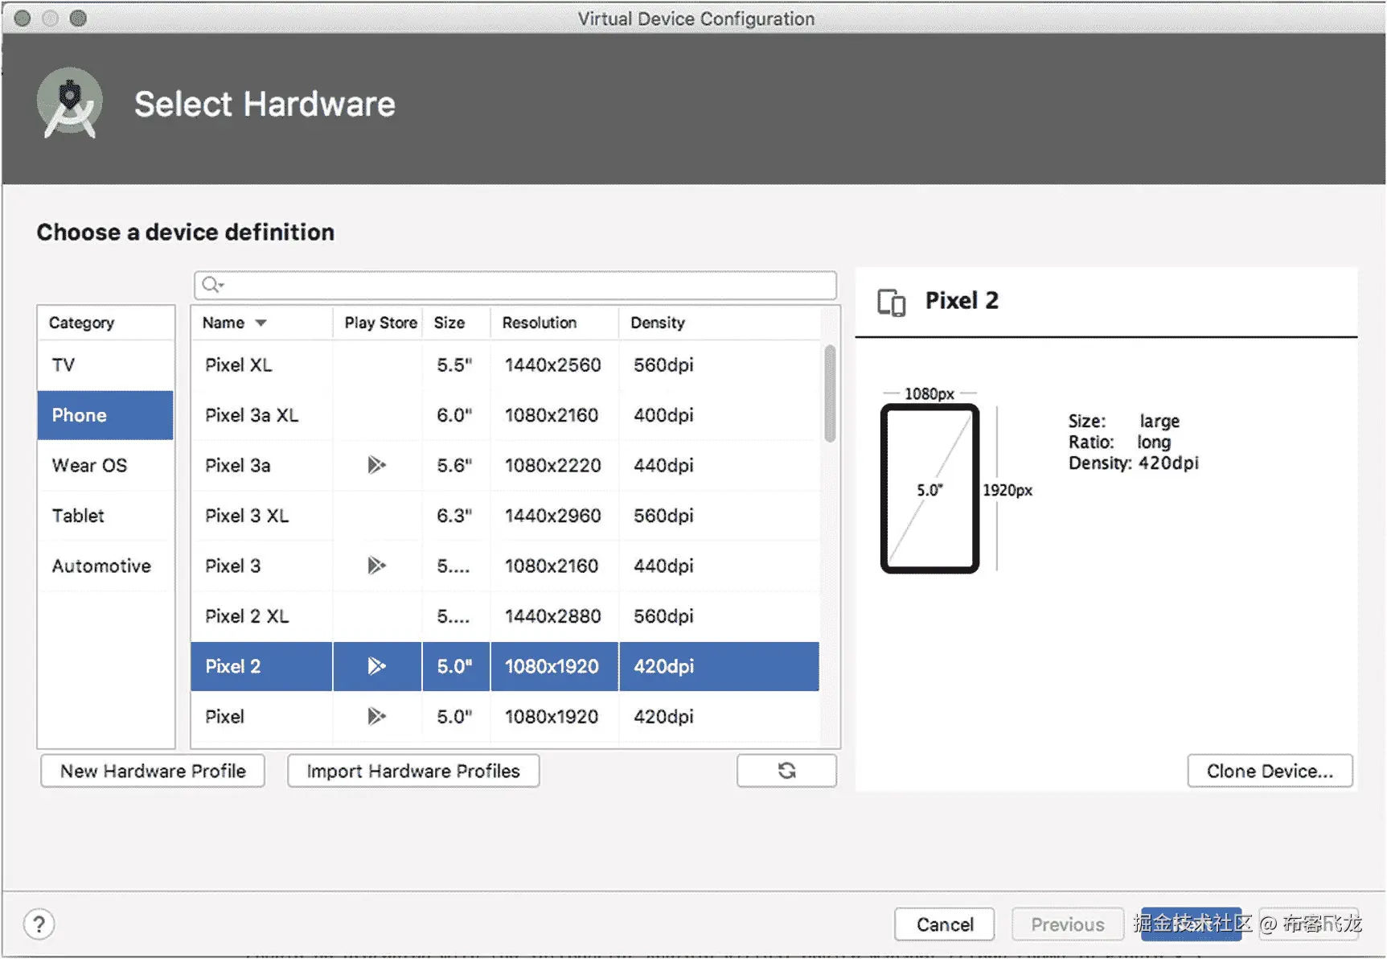Click the Clone Device button
The width and height of the screenshot is (1387, 959).
click(x=1270, y=771)
